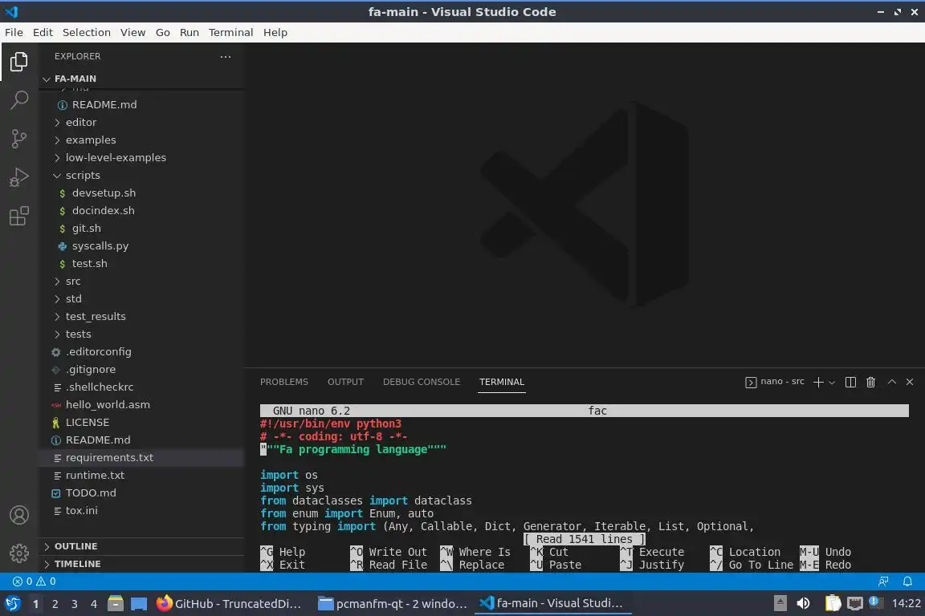Viewport: 925px width, 616px height.
Task: Open the Extensions view icon
Action: (19, 217)
